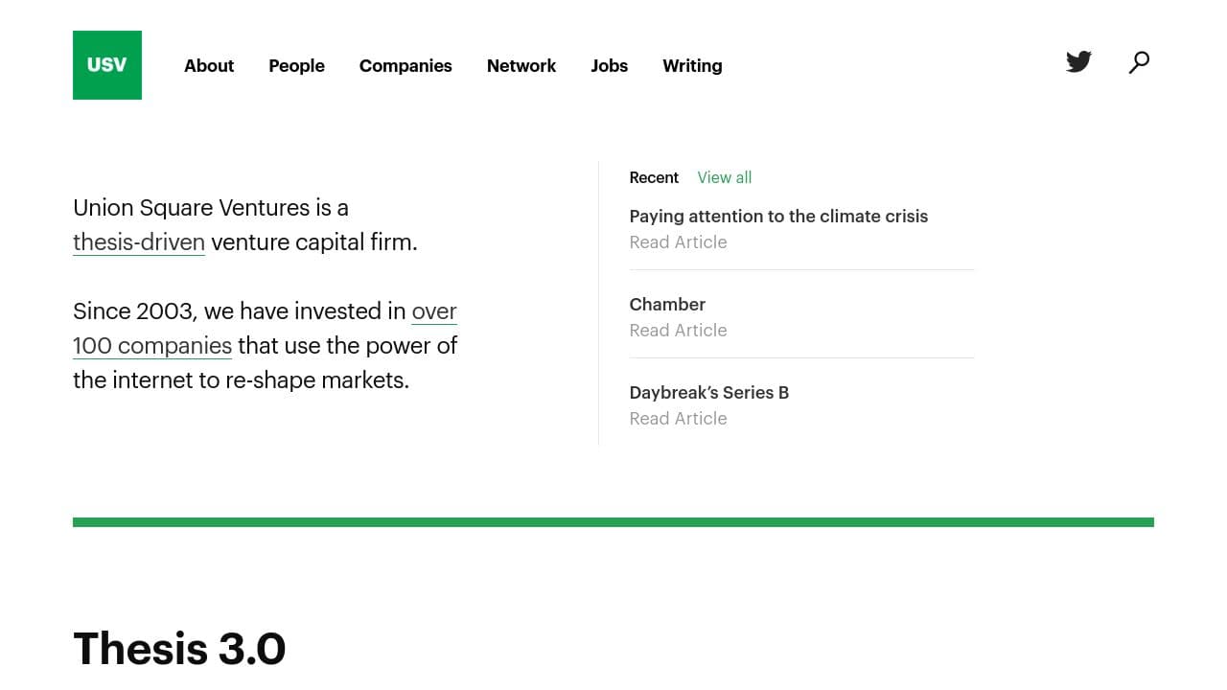This screenshot has width=1227, height=690.
Task: Select the USV logo
Action: (x=106, y=65)
